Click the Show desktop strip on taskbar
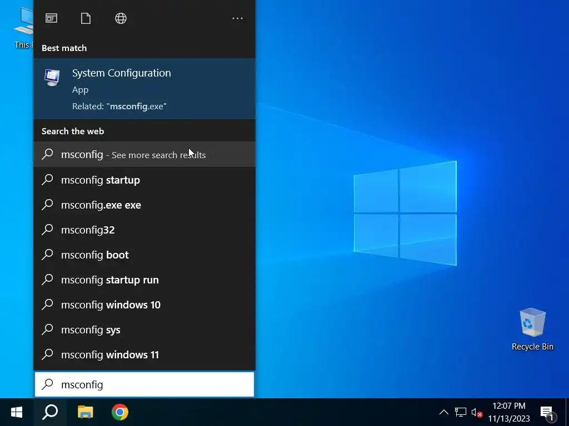The height and width of the screenshot is (426, 569). (567, 412)
